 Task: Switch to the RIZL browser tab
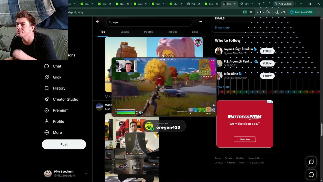point(122,4)
